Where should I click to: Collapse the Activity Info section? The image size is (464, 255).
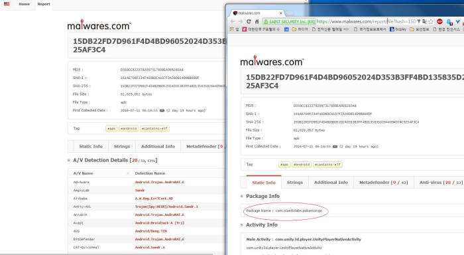click(x=242, y=225)
